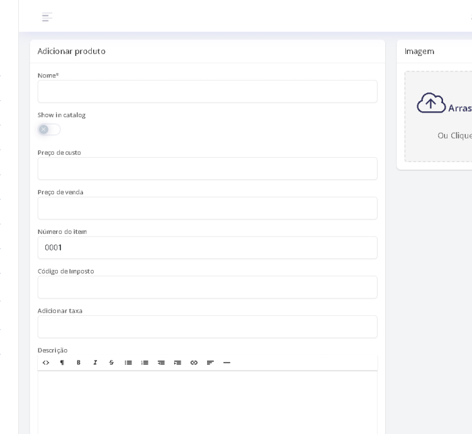472x434 pixels.
Task: Apply strikethrough formatting in editor
Action: tap(111, 363)
